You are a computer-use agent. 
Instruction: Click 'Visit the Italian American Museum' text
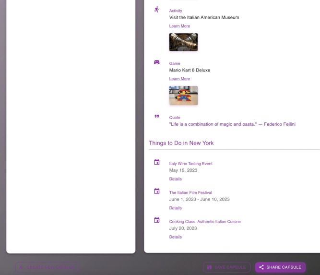(x=204, y=17)
